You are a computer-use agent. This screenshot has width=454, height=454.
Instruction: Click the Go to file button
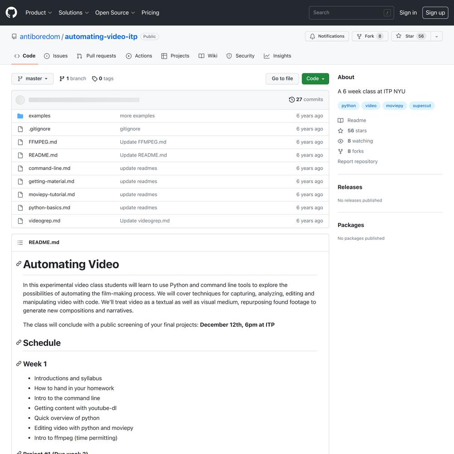282,79
